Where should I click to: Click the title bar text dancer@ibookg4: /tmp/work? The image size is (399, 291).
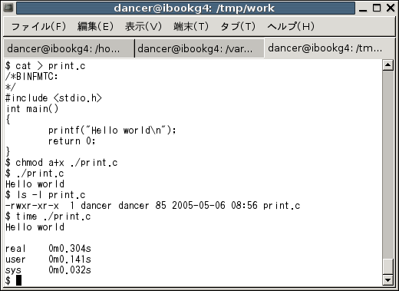(x=194, y=8)
